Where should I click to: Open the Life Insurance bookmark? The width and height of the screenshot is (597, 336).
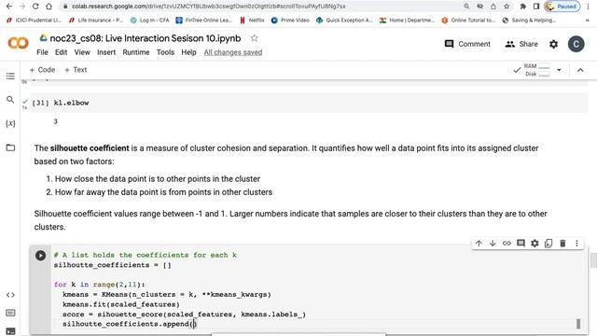click(x=96, y=21)
